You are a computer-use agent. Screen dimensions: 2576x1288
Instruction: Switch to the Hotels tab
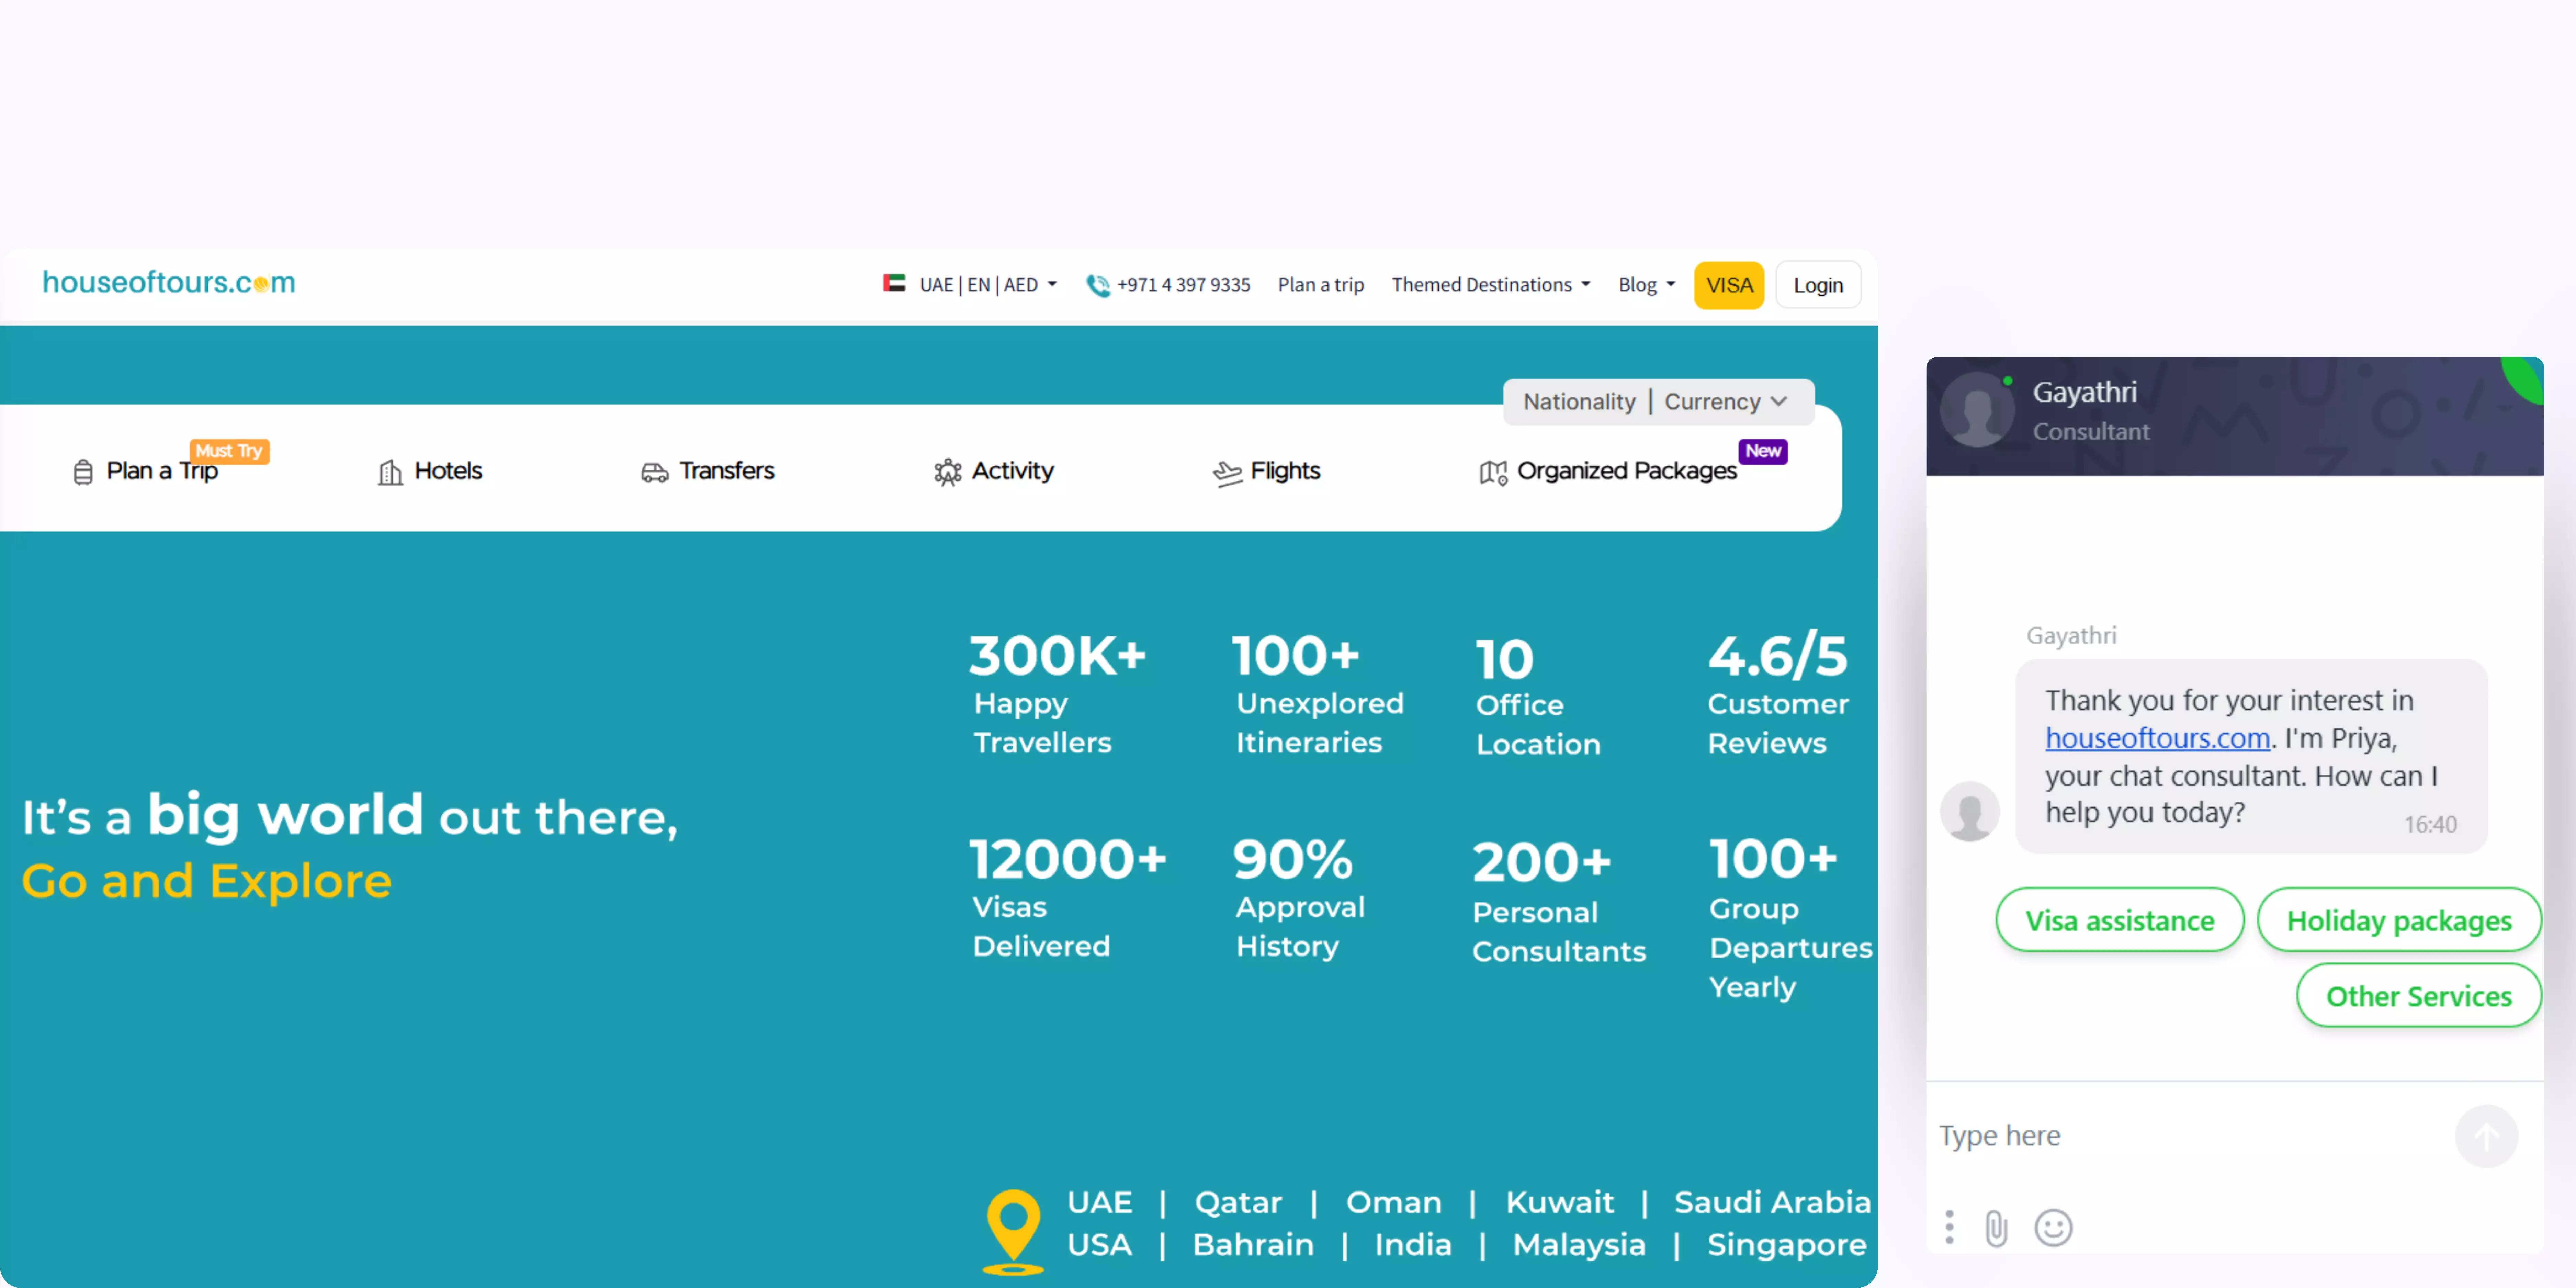[430, 471]
